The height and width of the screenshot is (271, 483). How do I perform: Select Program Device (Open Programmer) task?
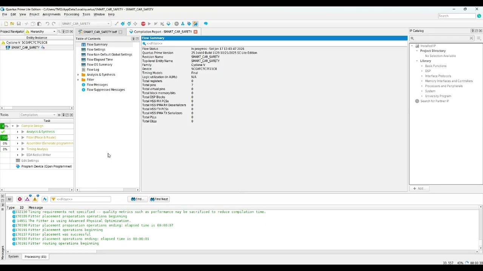point(46,166)
